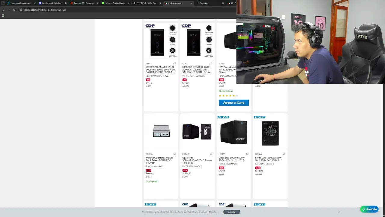Open 'UPS Forza Line' NT-512U product title
Screen dimensions: 385x217
(227, 70)
